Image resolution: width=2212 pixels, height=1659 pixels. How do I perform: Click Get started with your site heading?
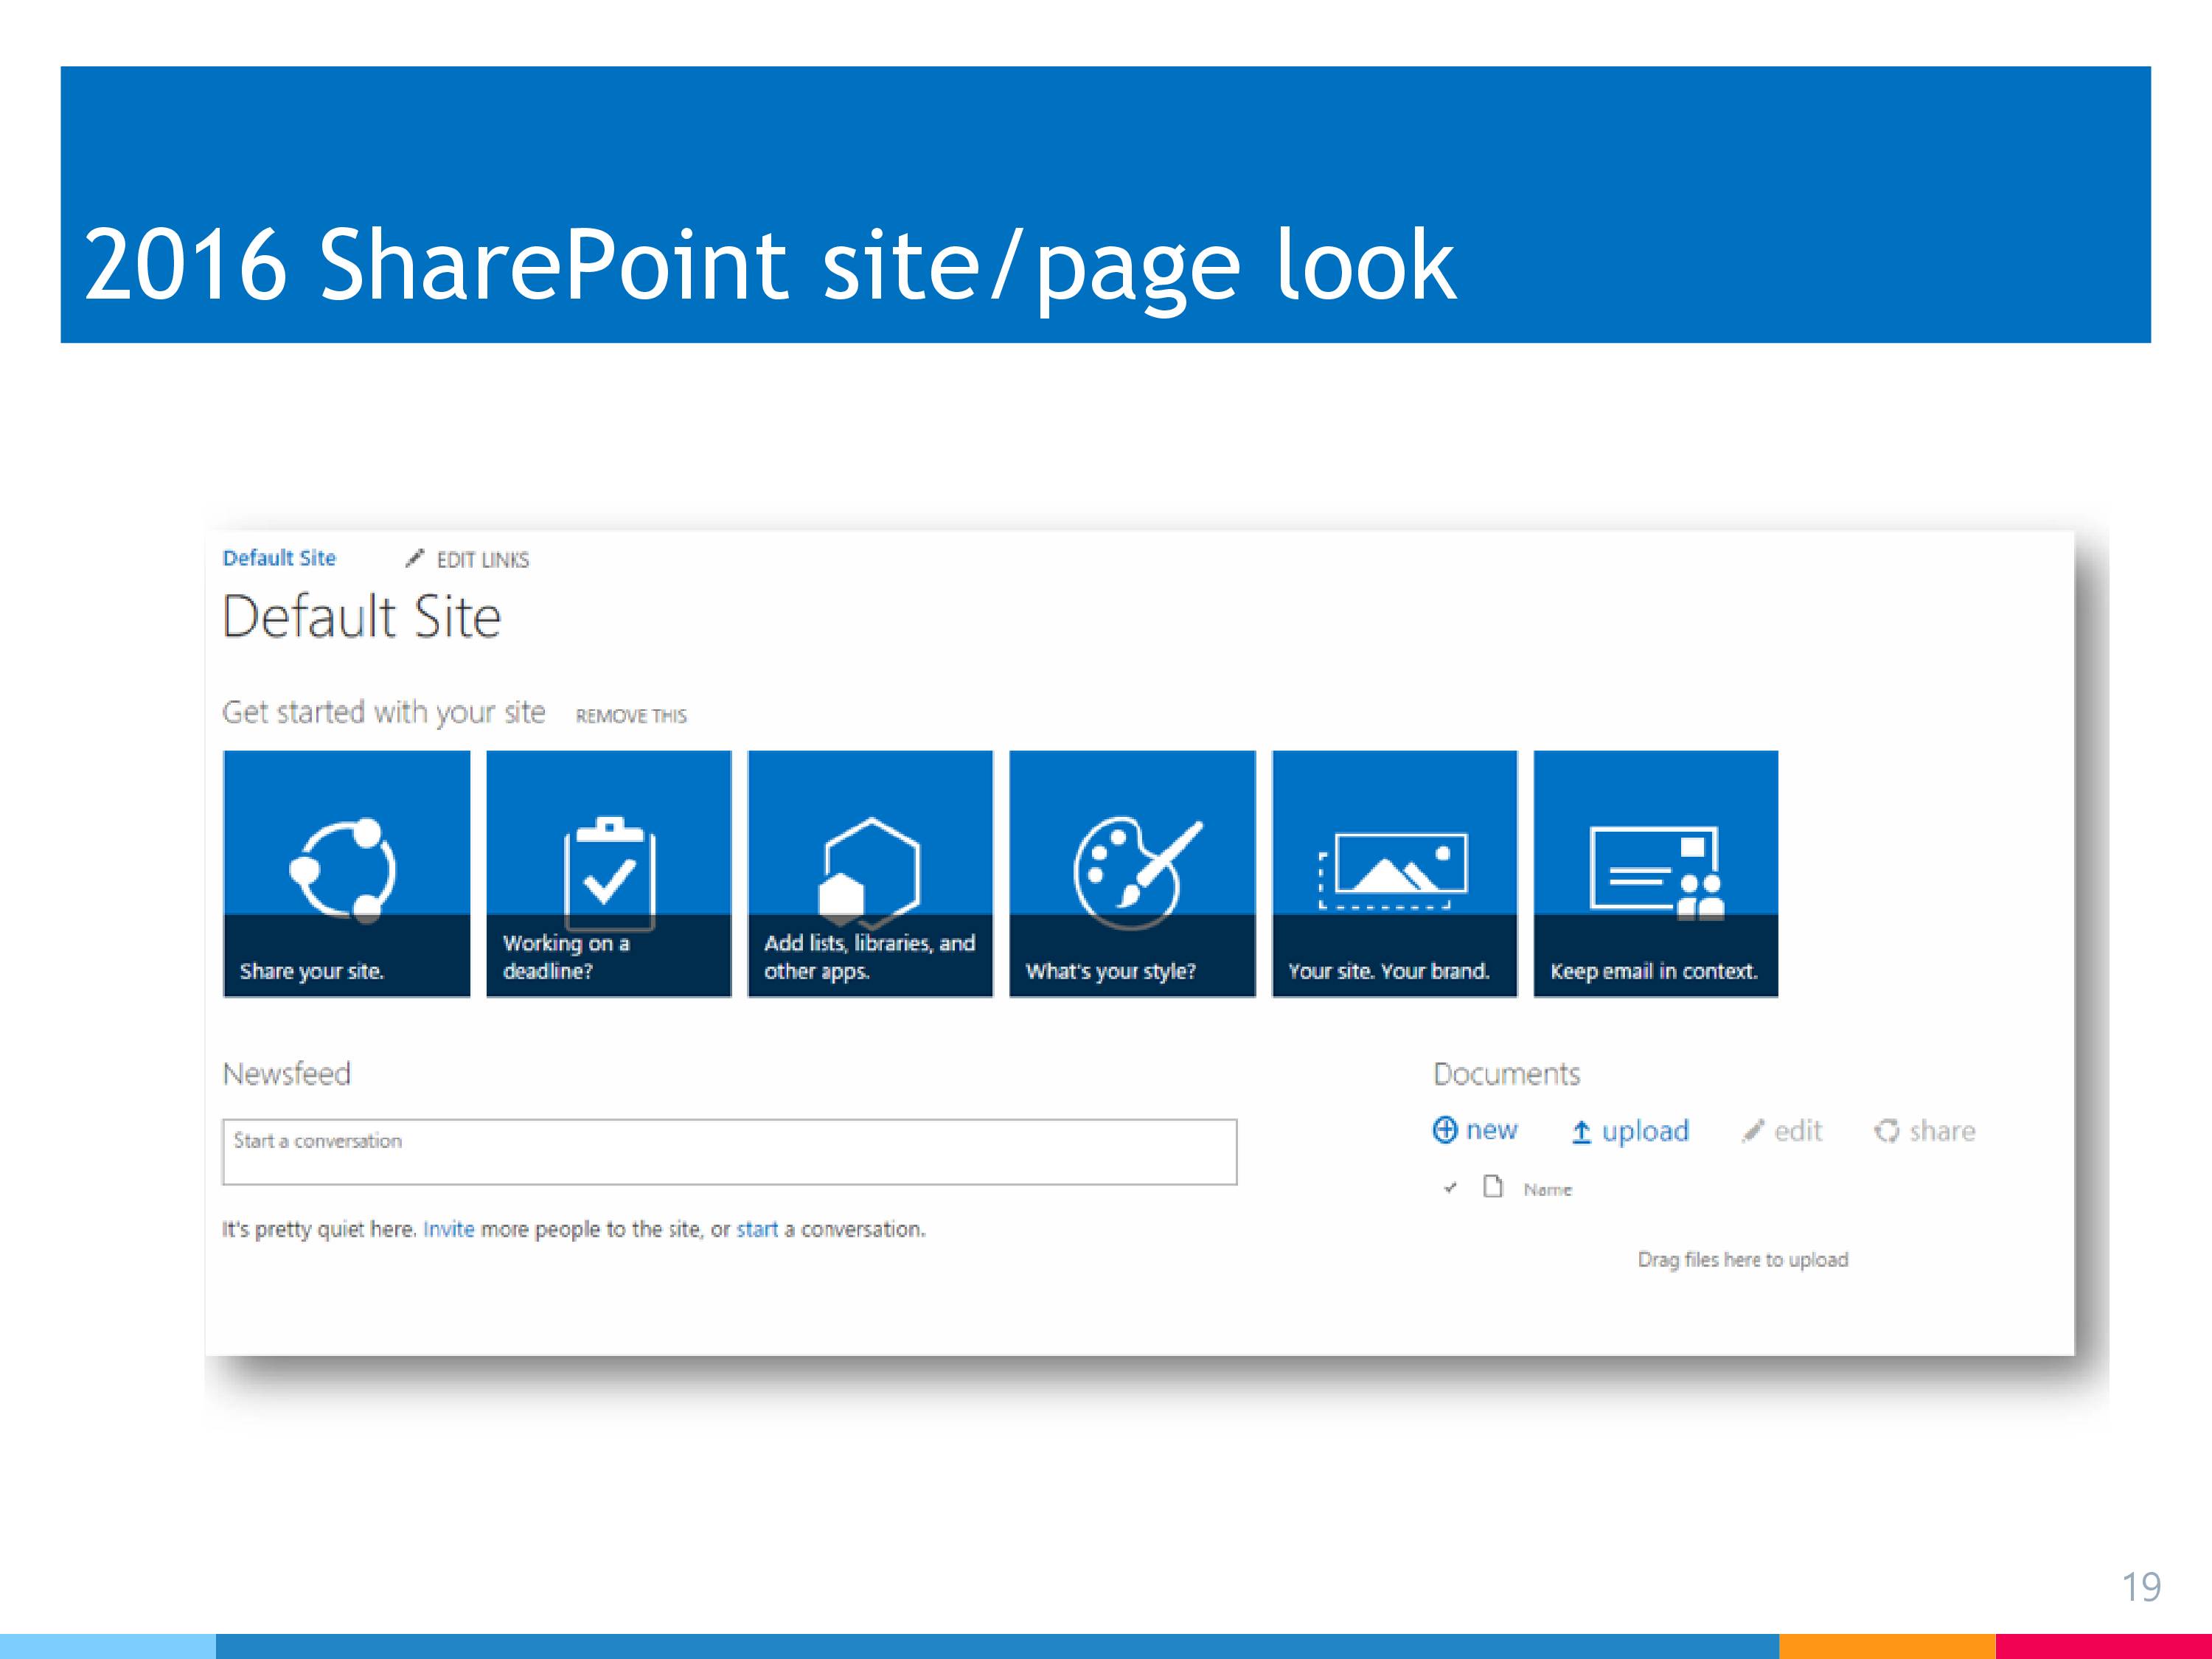tap(384, 712)
